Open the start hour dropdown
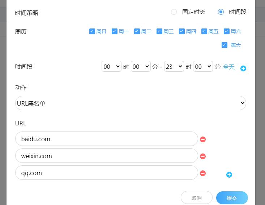Image resolution: width=265 pixels, height=205 pixels. pos(111,66)
